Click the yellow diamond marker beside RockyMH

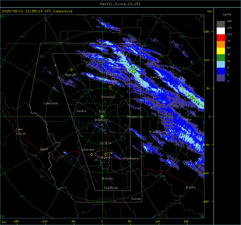[71, 70]
